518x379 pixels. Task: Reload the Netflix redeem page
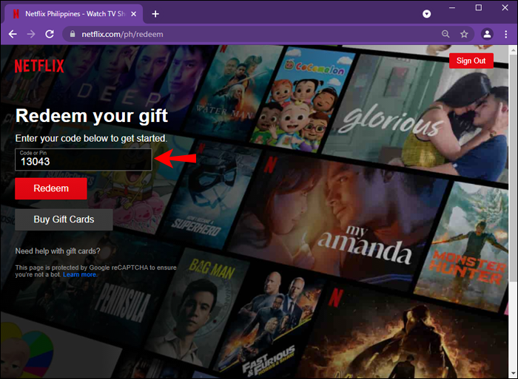pyautogui.click(x=50, y=34)
